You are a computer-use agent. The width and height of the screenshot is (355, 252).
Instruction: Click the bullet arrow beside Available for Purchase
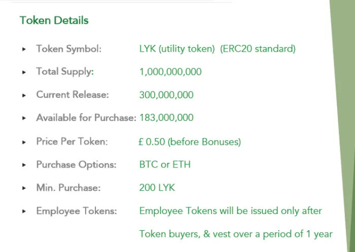tap(24, 118)
